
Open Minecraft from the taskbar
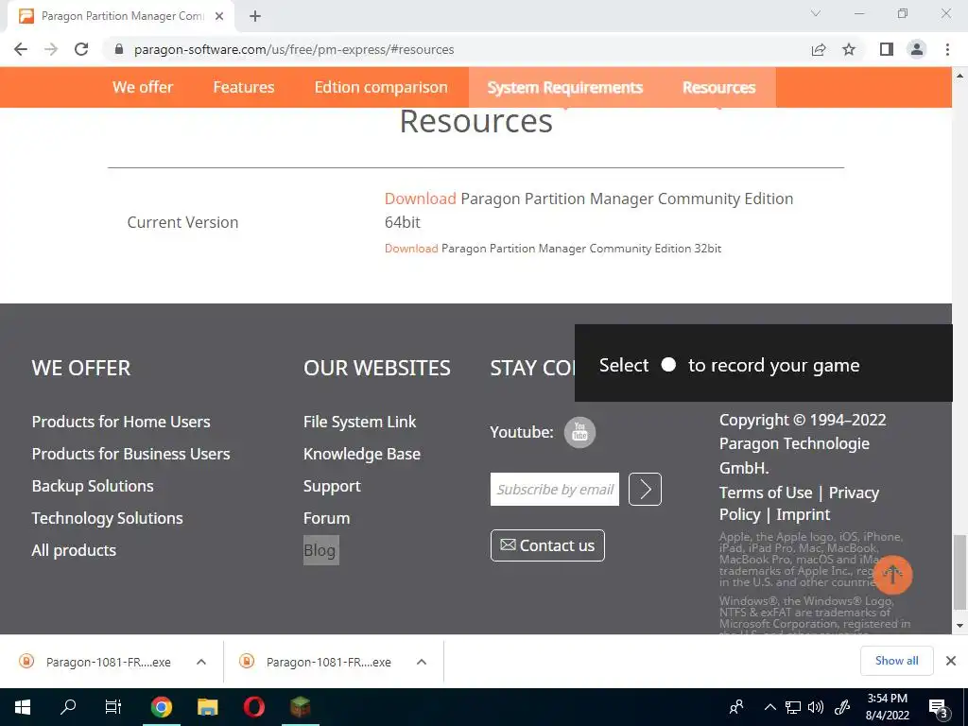pos(300,707)
